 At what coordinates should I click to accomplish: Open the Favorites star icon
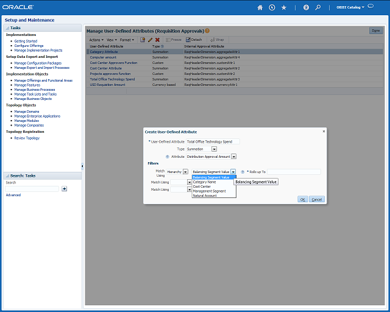tap(284, 7)
